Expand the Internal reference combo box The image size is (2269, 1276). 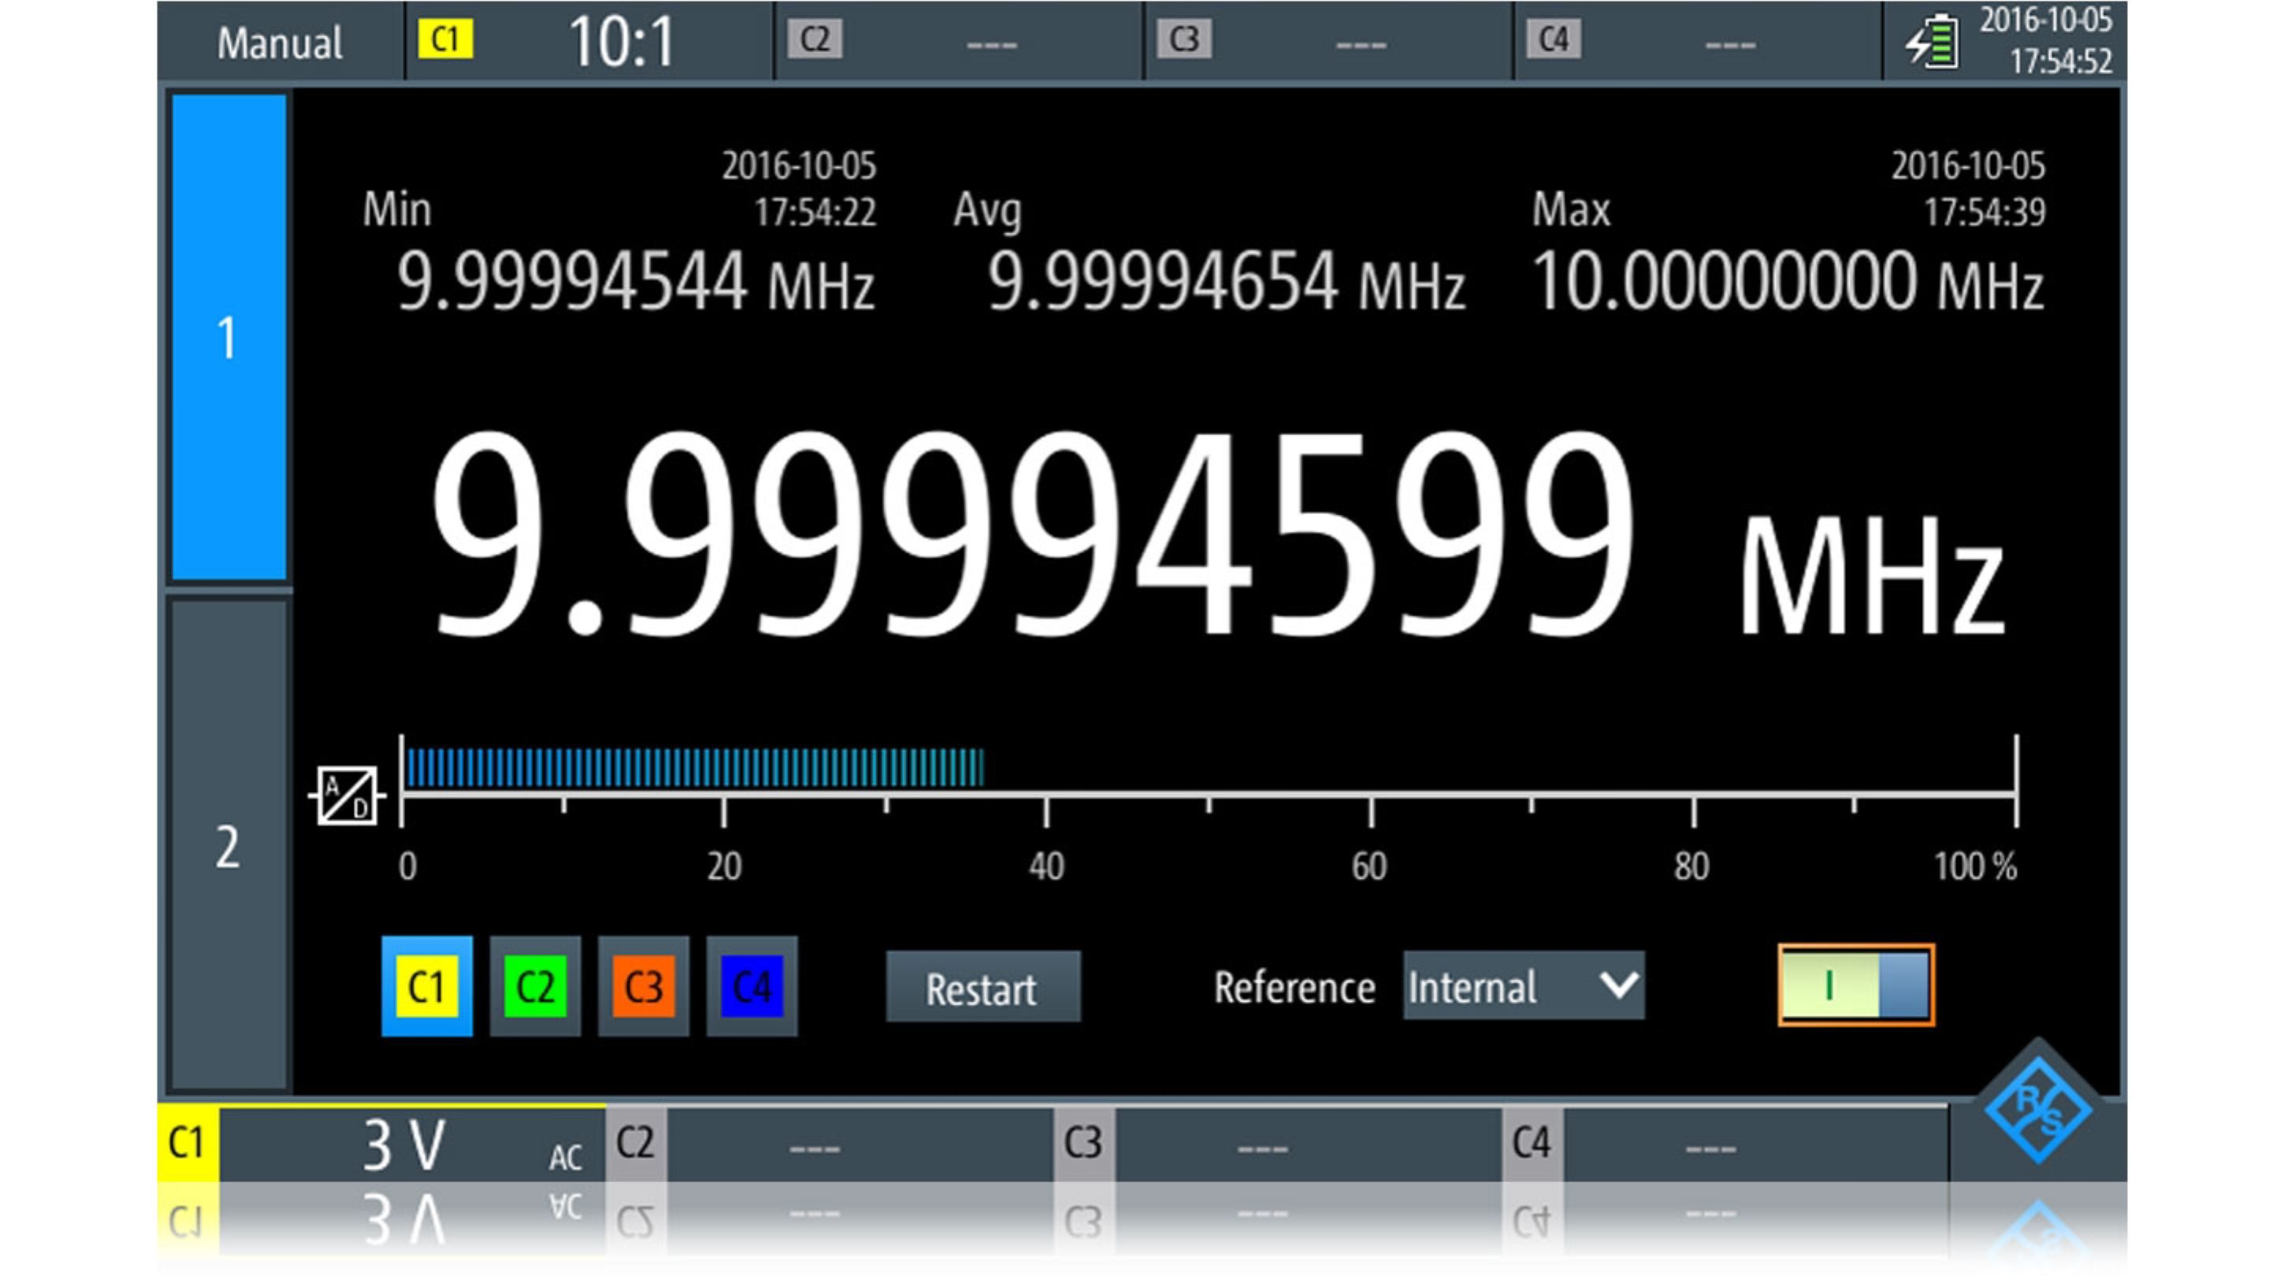click(1524, 986)
